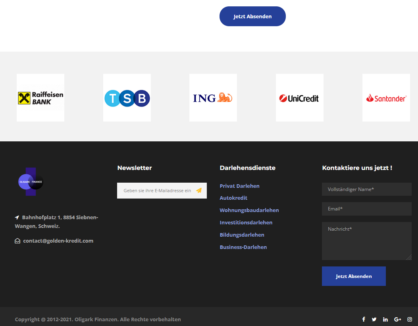Click the location arrow icon by address
Viewport: 418px width, 326px height.
click(x=17, y=218)
